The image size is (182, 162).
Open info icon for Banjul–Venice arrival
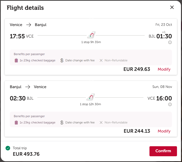pyautogui.click(x=170, y=104)
